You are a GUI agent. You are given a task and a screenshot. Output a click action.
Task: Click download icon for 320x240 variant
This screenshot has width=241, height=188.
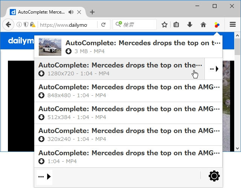(x=41, y=139)
